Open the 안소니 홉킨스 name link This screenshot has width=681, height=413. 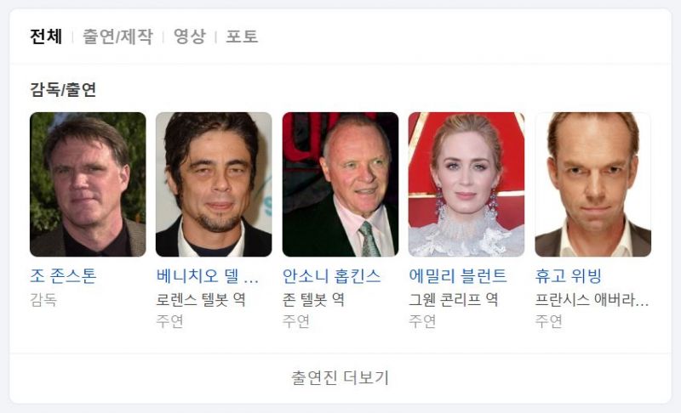click(x=331, y=276)
